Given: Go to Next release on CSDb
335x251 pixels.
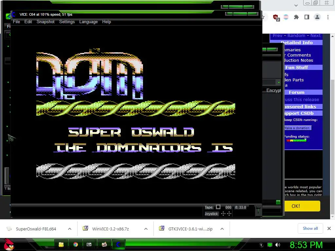Looking at the screenshot, I should click(x=315, y=36).
